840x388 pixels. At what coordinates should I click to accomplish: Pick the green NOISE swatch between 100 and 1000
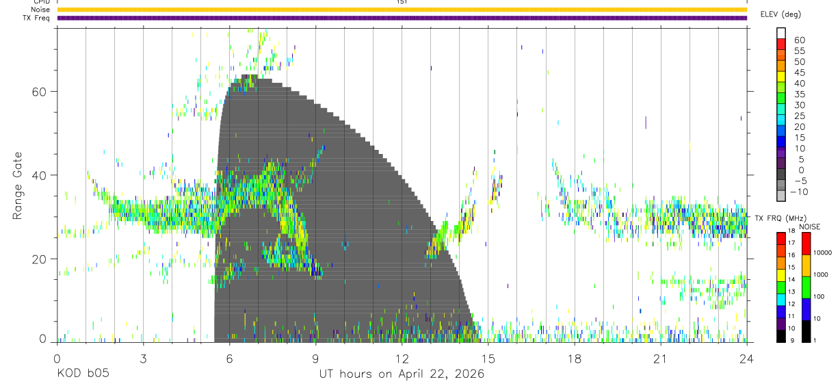click(x=806, y=287)
